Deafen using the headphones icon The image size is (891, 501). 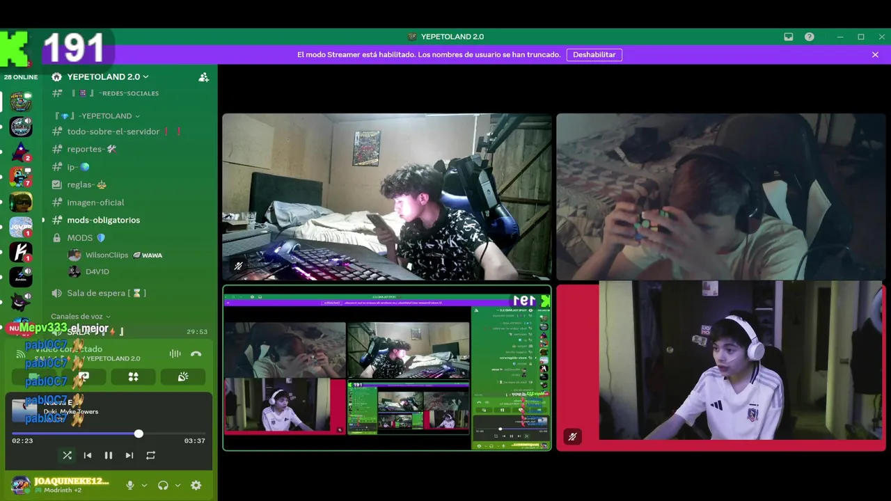click(163, 485)
